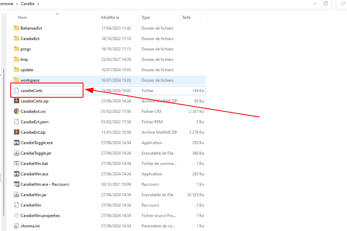Open the address bar history dropdown

(315, 4)
